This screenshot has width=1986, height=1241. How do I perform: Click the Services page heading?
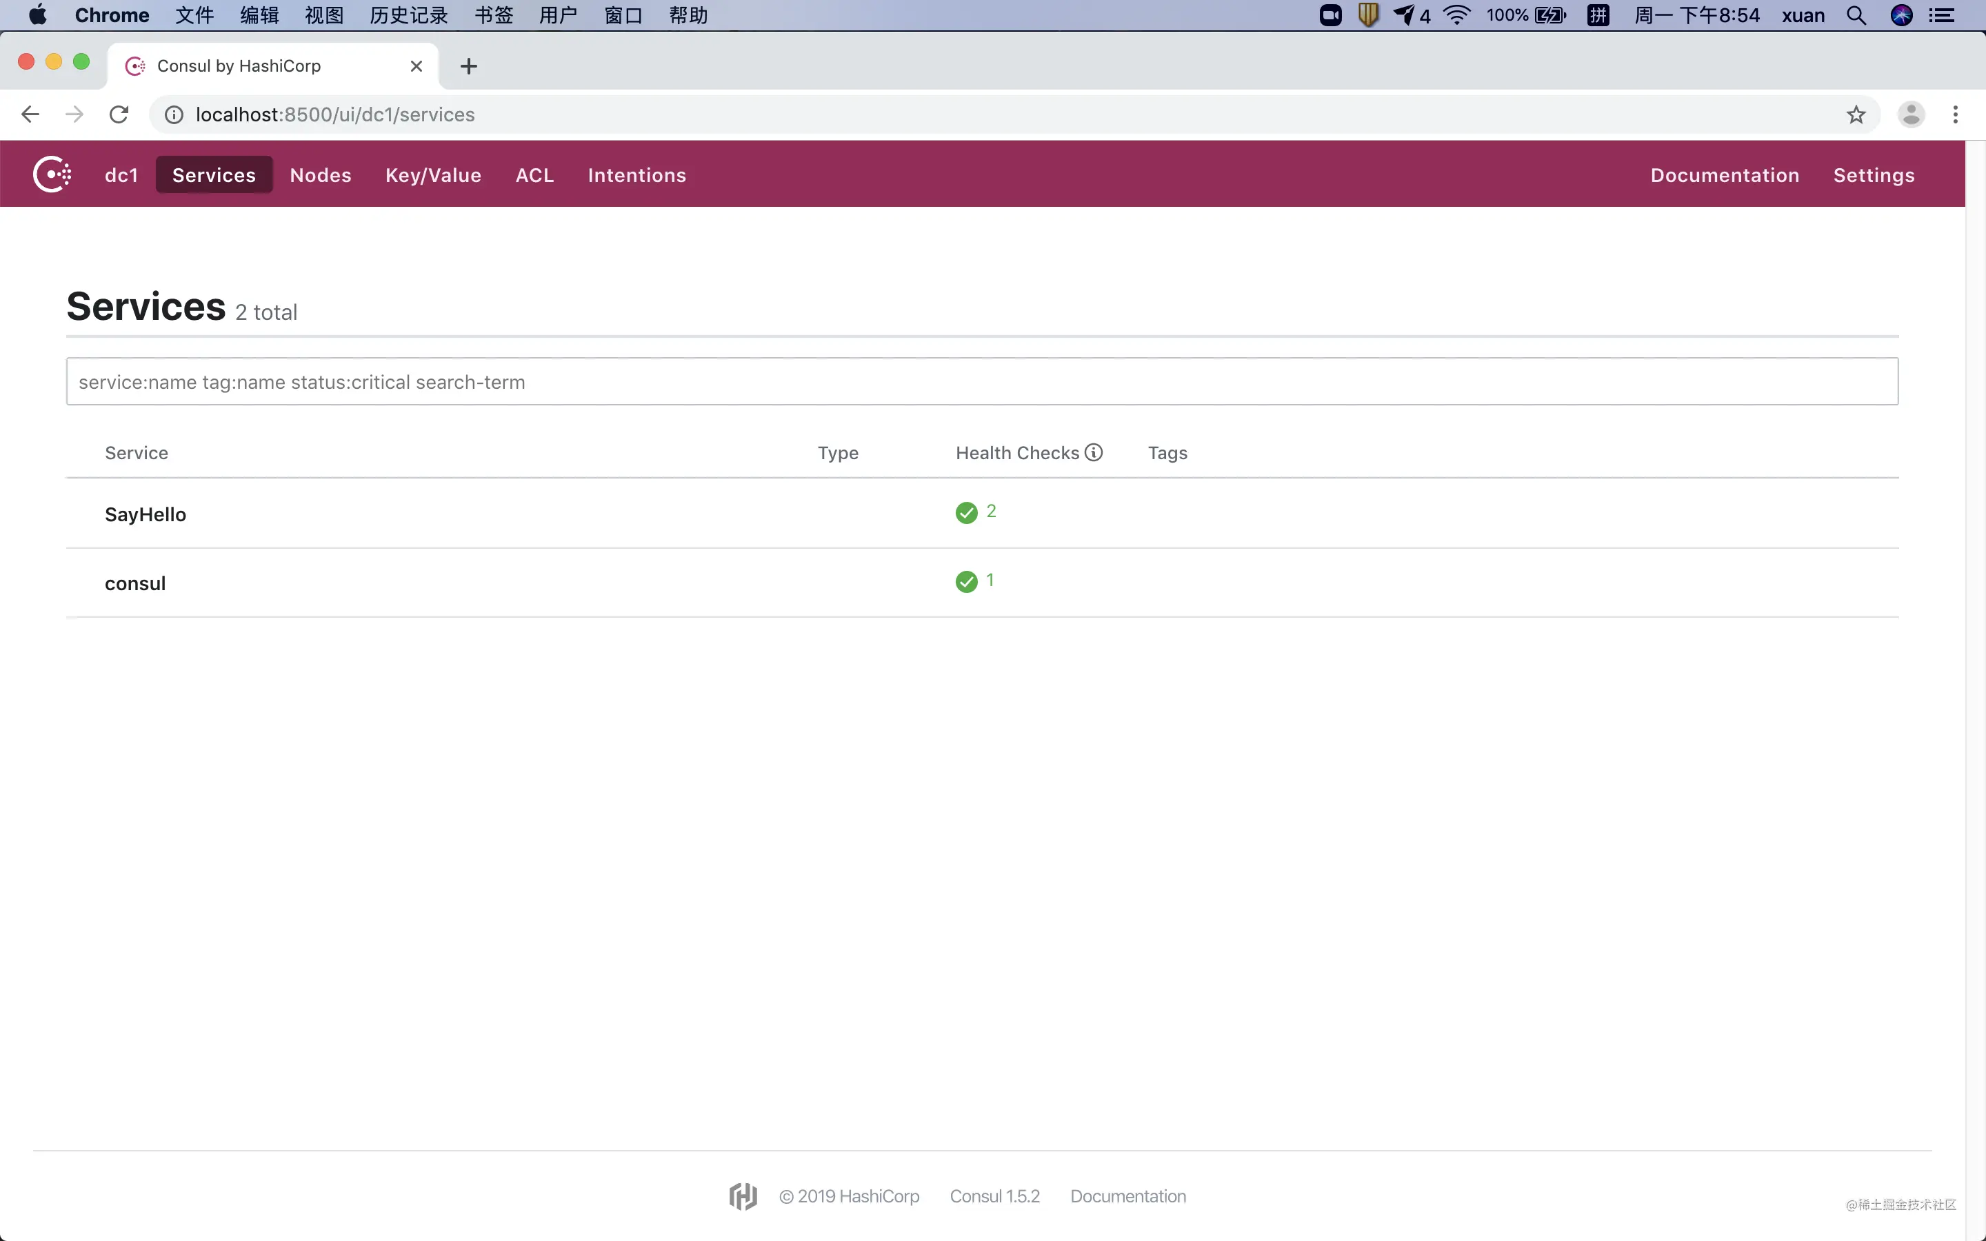click(x=146, y=306)
